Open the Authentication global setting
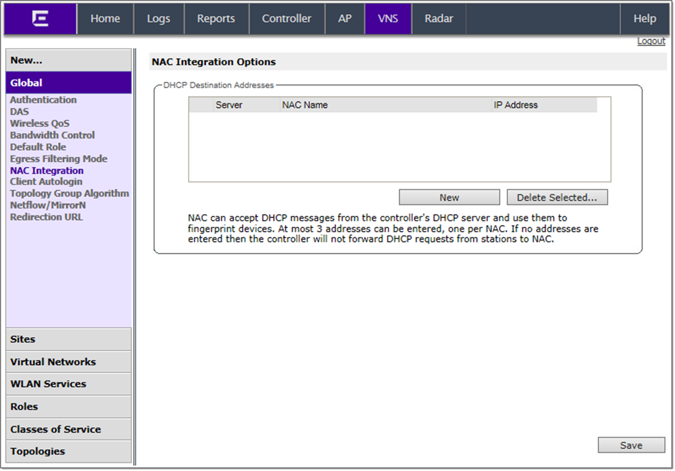The height and width of the screenshot is (471, 675). [x=43, y=100]
